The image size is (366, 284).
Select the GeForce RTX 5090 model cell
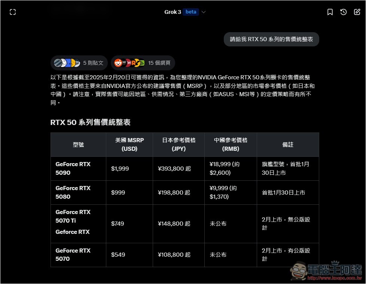coord(78,168)
